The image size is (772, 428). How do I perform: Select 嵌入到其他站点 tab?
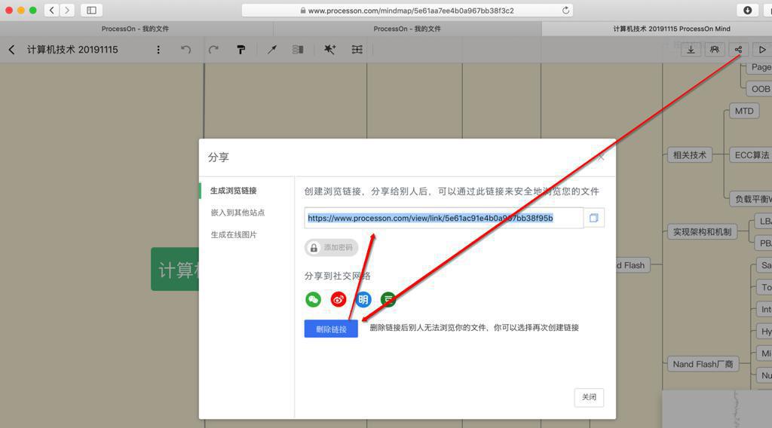[237, 212]
